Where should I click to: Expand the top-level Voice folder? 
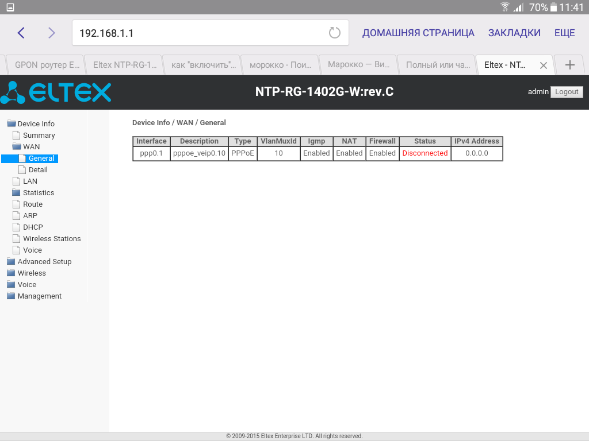point(27,285)
